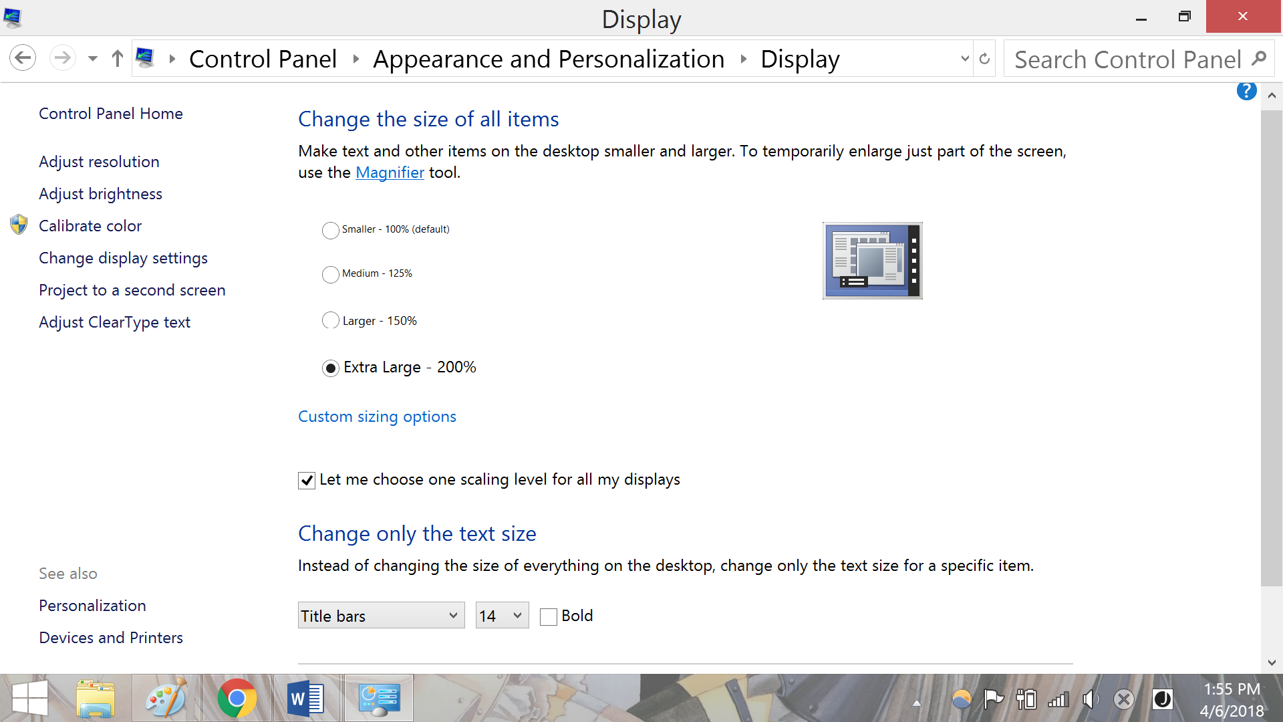Image resolution: width=1283 pixels, height=722 pixels.
Task: Click the Up arrow to parent folder
Action: point(118,59)
